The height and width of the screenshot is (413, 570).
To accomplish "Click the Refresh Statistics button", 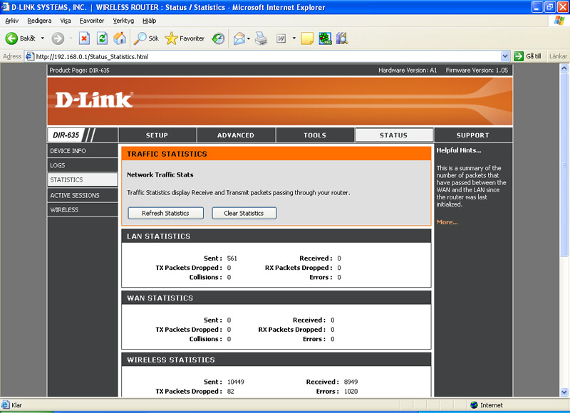I will click(x=165, y=213).
